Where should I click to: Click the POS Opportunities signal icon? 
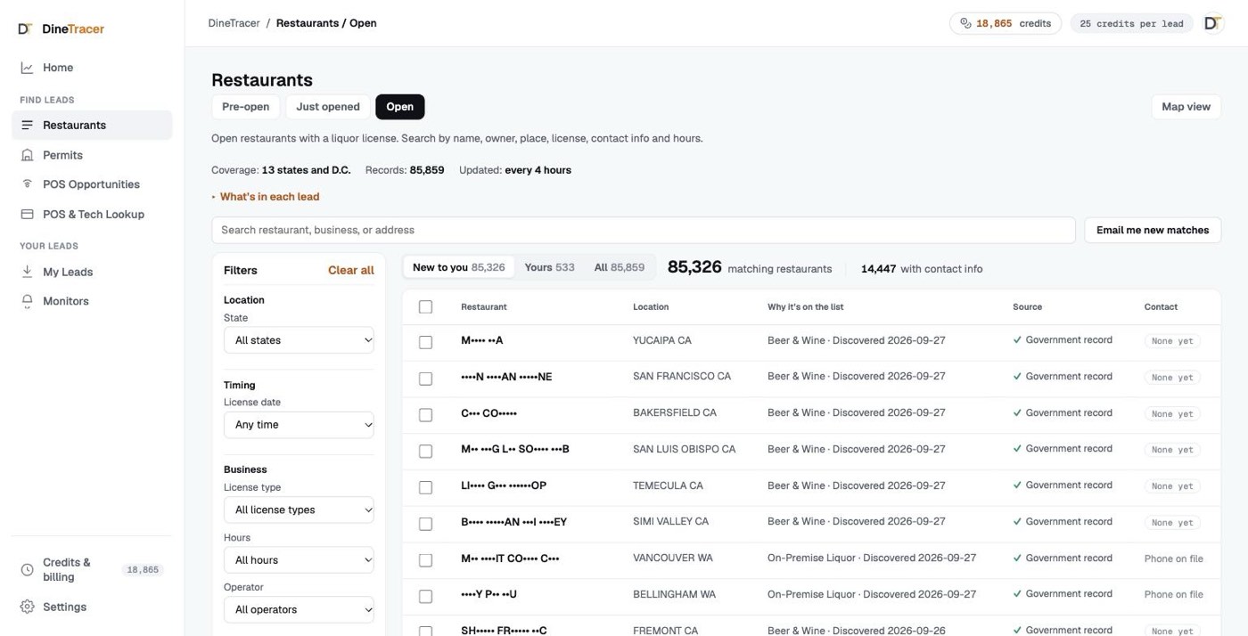[x=27, y=184]
